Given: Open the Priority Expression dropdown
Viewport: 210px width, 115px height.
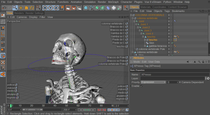Looking at the screenshot, I should click(153, 82).
